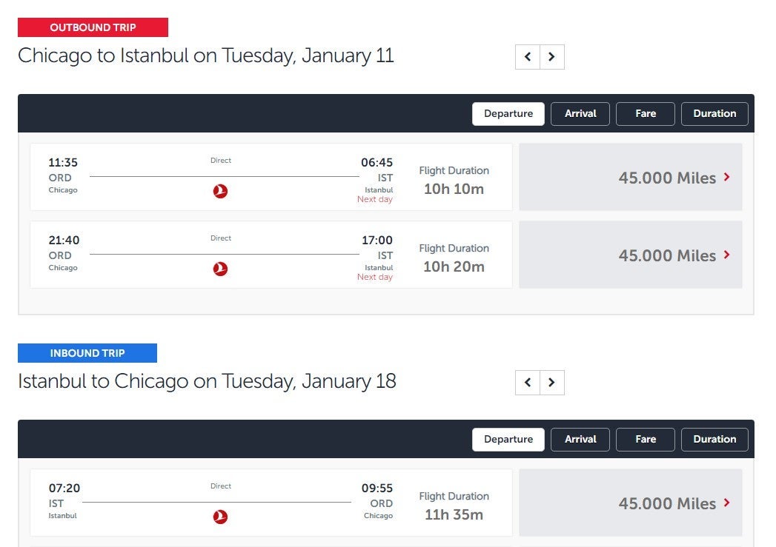Click Turkish Airlines logo on 11:35 flight

pos(220,192)
